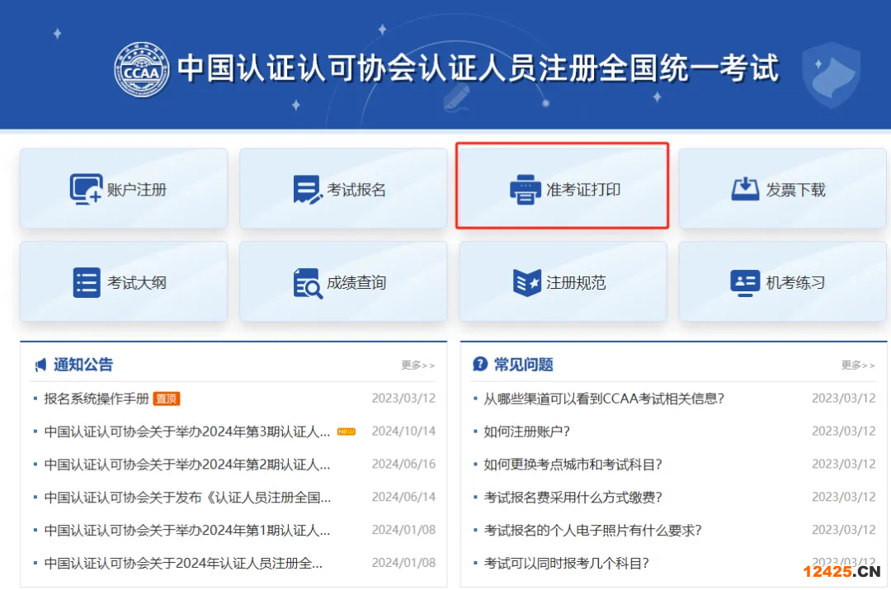Open the 2024年第1期 exam notice
The image size is (891, 590).
click(187, 531)
